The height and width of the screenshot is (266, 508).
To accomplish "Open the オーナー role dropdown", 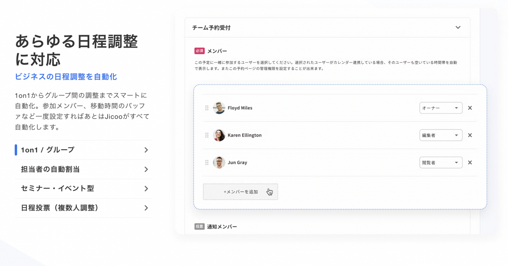I will coord(441,108).
